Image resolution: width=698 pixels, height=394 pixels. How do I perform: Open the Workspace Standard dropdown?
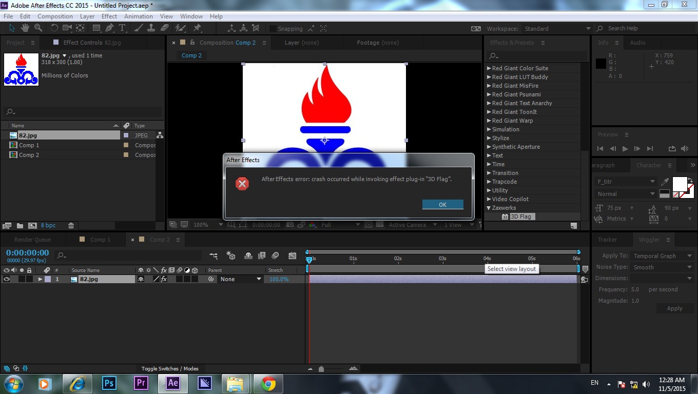tap(557, 29)
